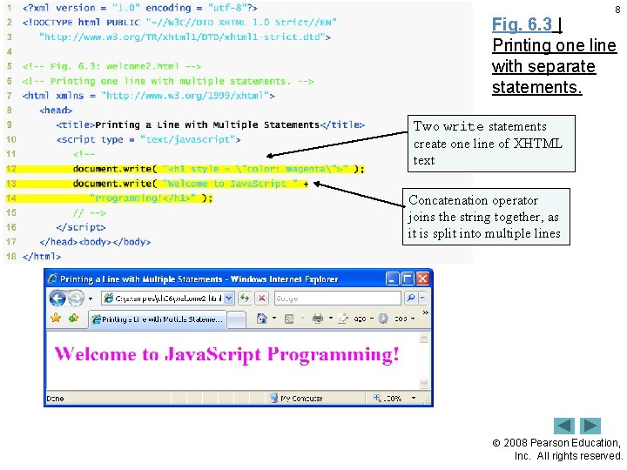Show more command bar items chevron
This screenshot has width=627, height=470.
[425, 312]
